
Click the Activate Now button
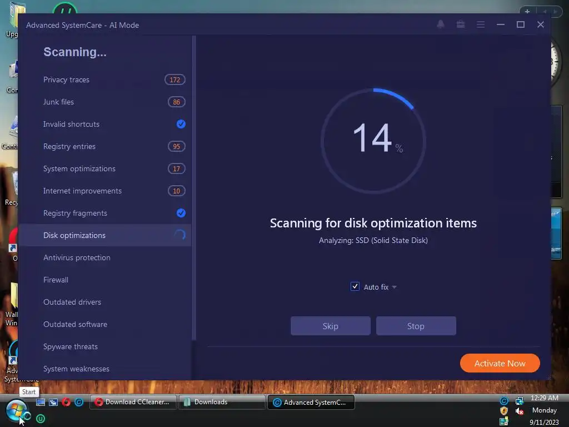coord(500,363)
